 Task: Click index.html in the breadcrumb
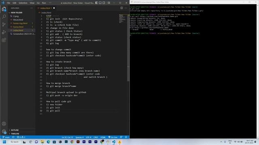(x=46, y=12)
